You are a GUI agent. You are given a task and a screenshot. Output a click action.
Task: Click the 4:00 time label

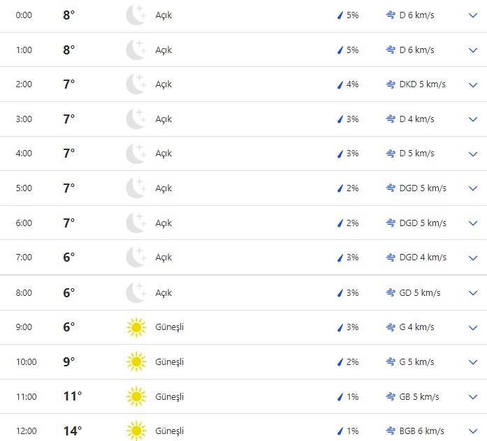point(24,154)
